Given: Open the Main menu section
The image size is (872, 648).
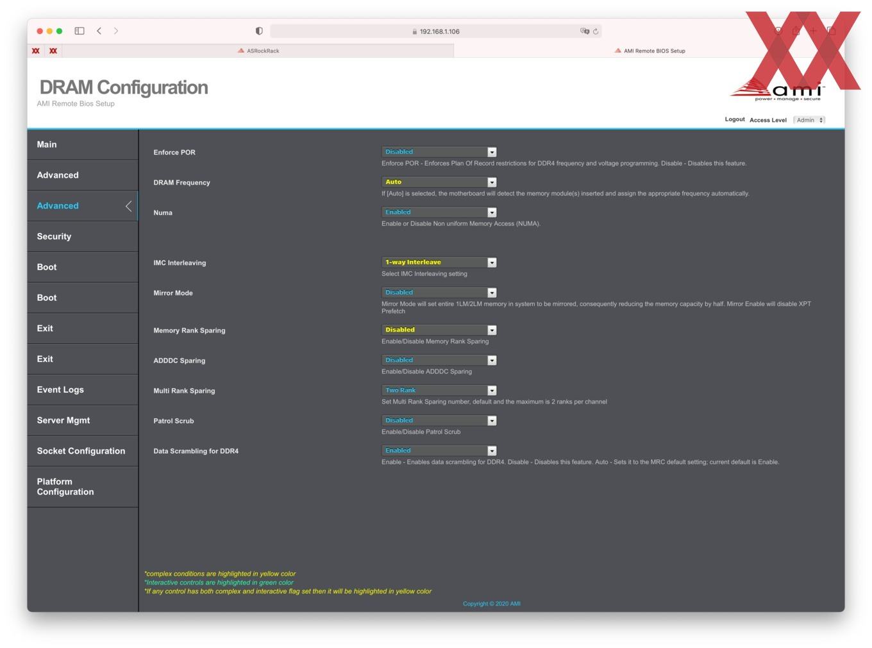Looking at the screenshot, I should tap(83, 145).
